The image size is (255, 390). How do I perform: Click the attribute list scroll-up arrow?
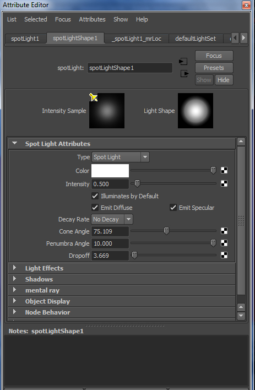pos(241,141)
